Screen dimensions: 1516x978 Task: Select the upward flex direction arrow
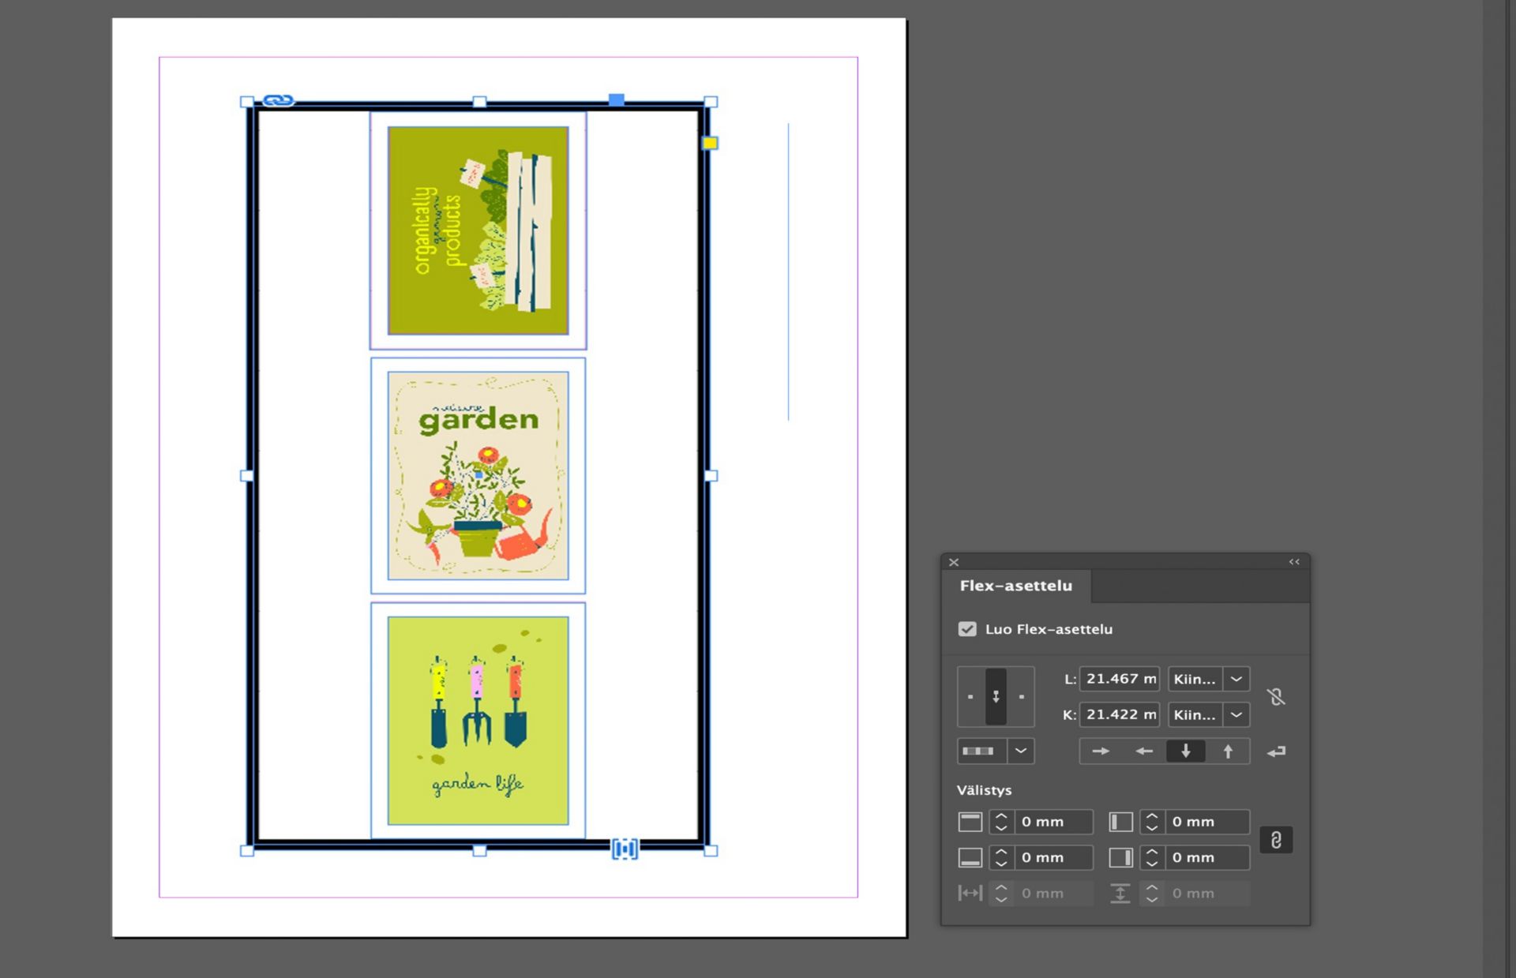click(x=1228, y=751)
